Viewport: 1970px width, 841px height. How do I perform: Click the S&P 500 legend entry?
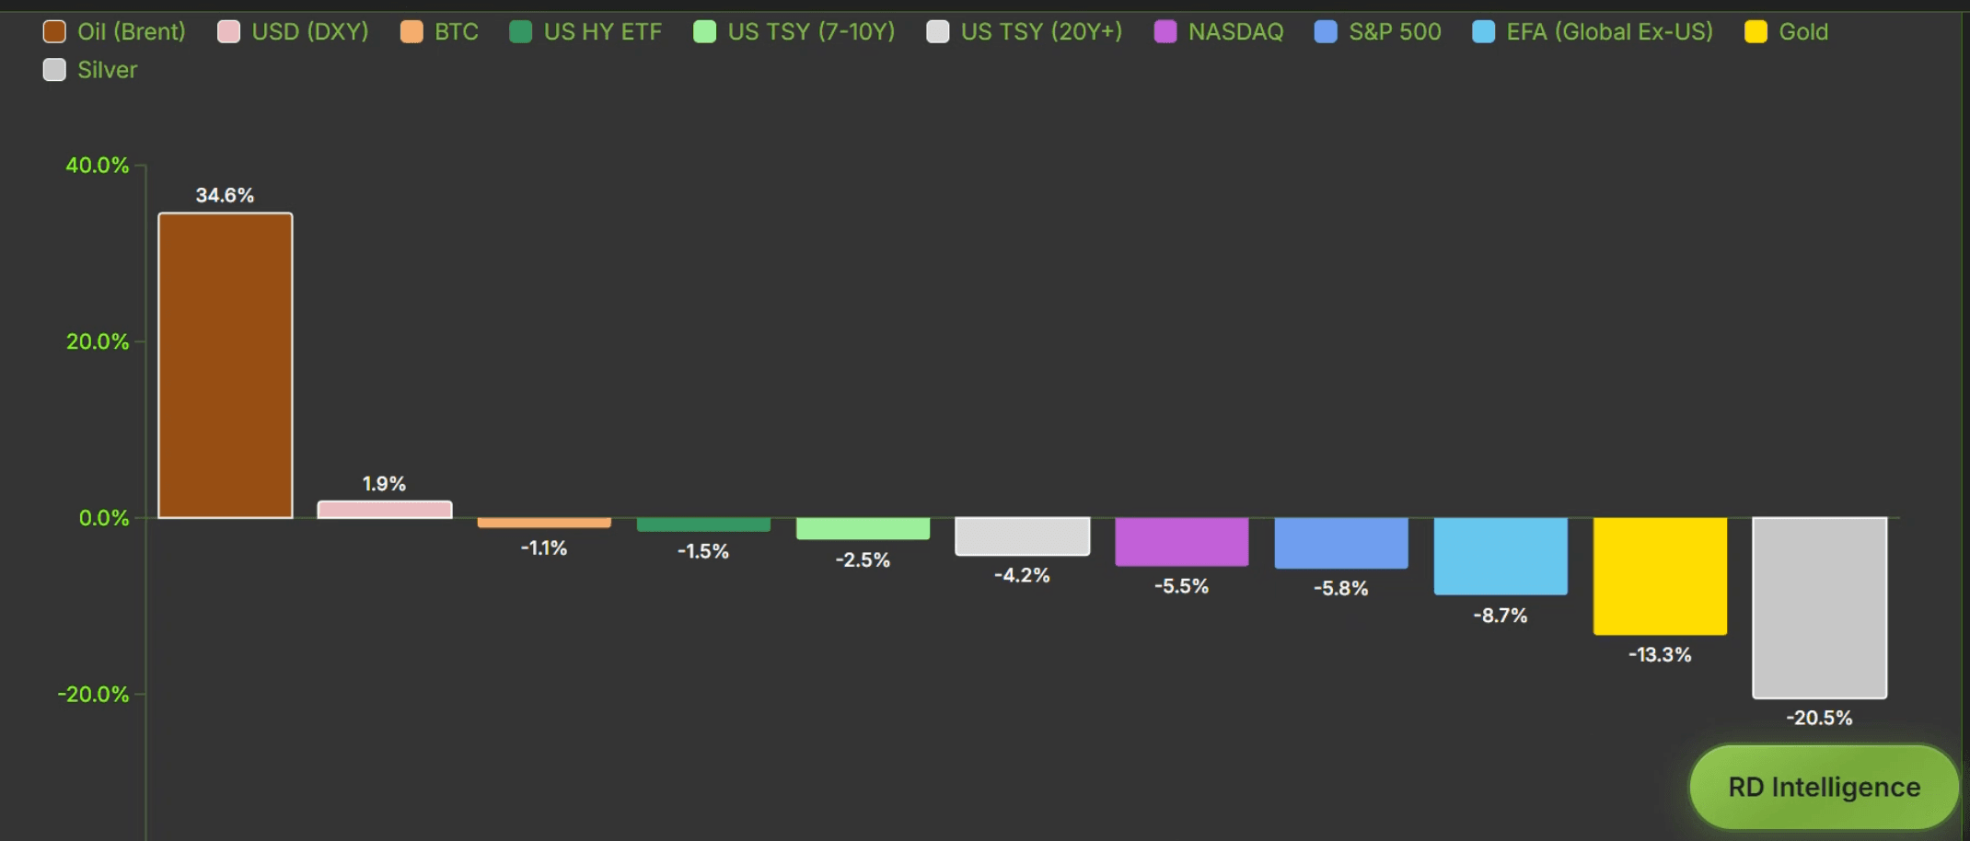1377,32
